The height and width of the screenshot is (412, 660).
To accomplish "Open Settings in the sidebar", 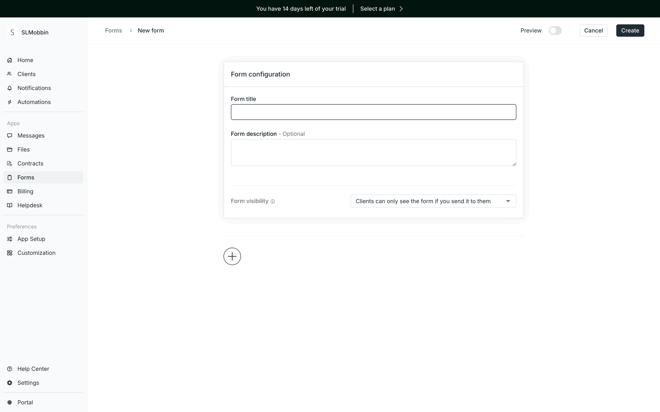I will click(x=43, y=383).
